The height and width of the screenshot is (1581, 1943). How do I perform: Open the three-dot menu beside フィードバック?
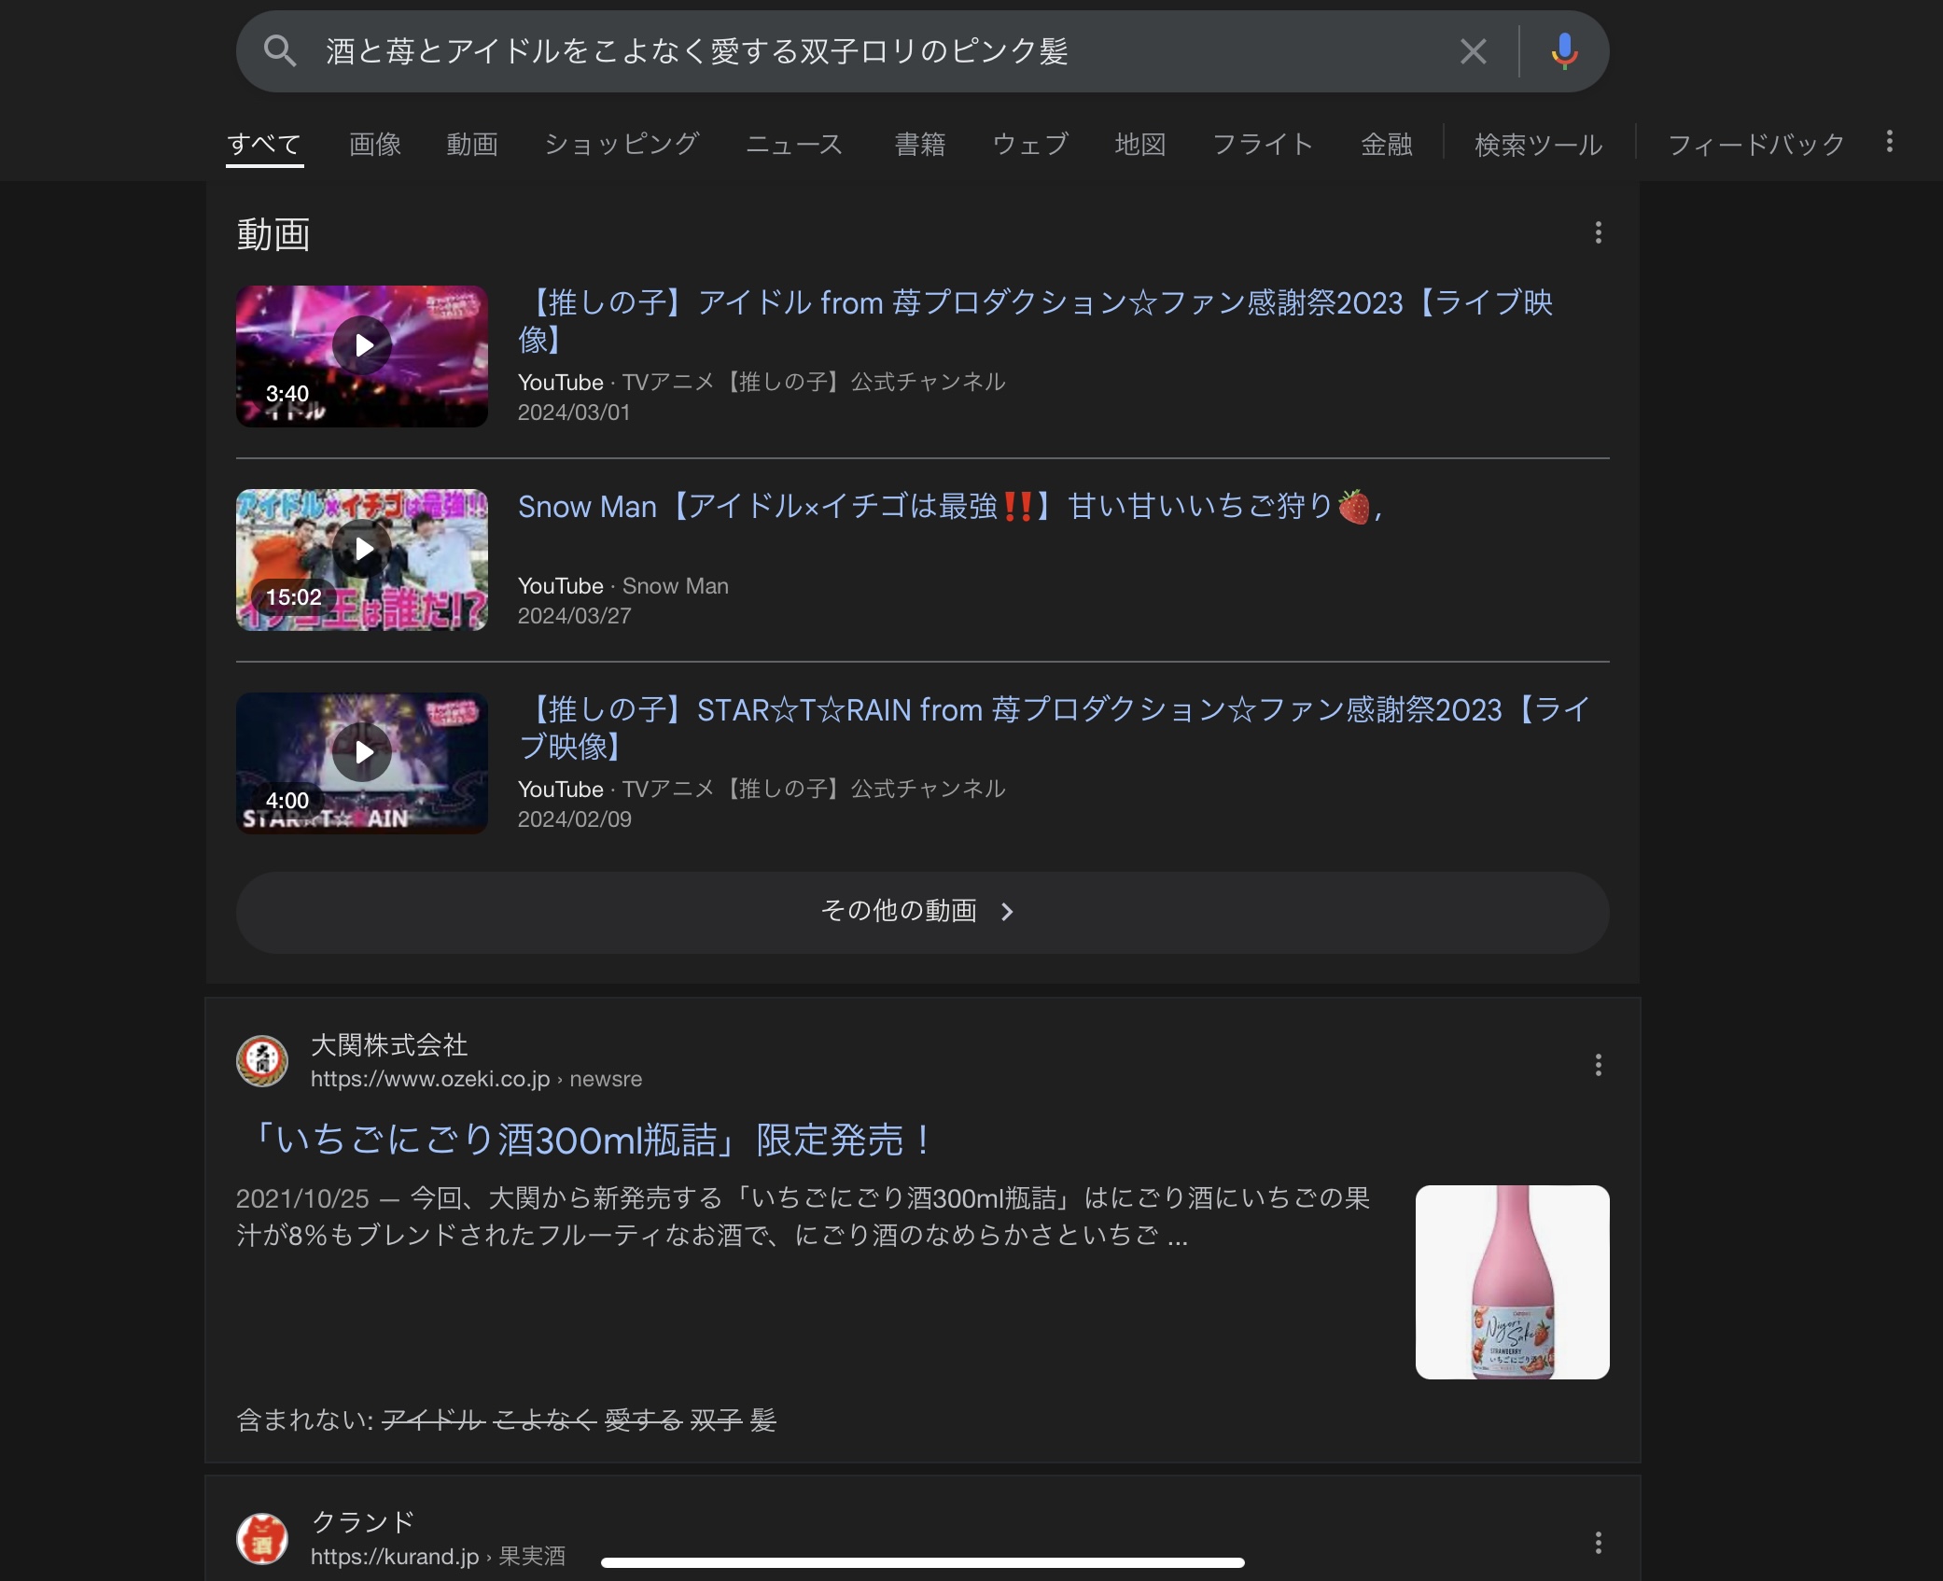[x=1889, y=142]
